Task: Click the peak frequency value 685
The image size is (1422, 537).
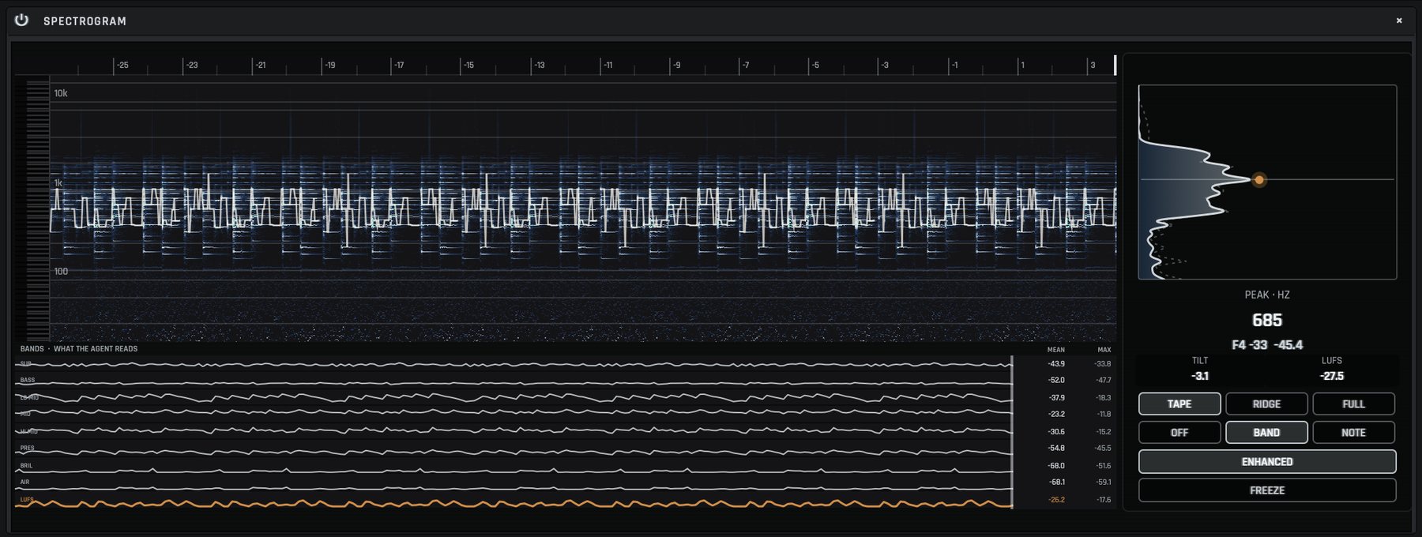Action: [1267, 320]
